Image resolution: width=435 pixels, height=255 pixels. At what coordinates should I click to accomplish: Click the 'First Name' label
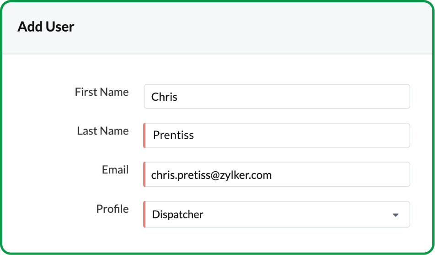click(102, 92)
